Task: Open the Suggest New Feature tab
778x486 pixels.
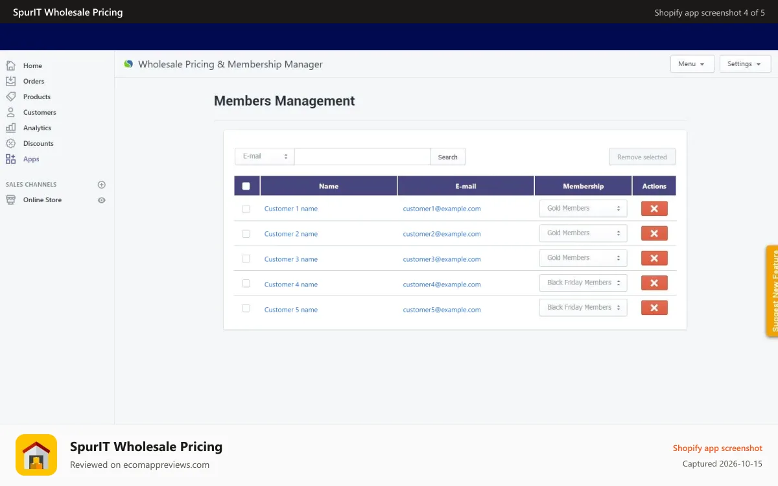Action: 772,291
